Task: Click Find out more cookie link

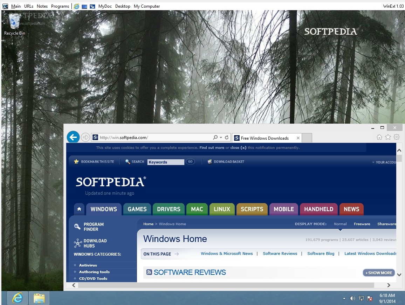Action: [212, 148]
